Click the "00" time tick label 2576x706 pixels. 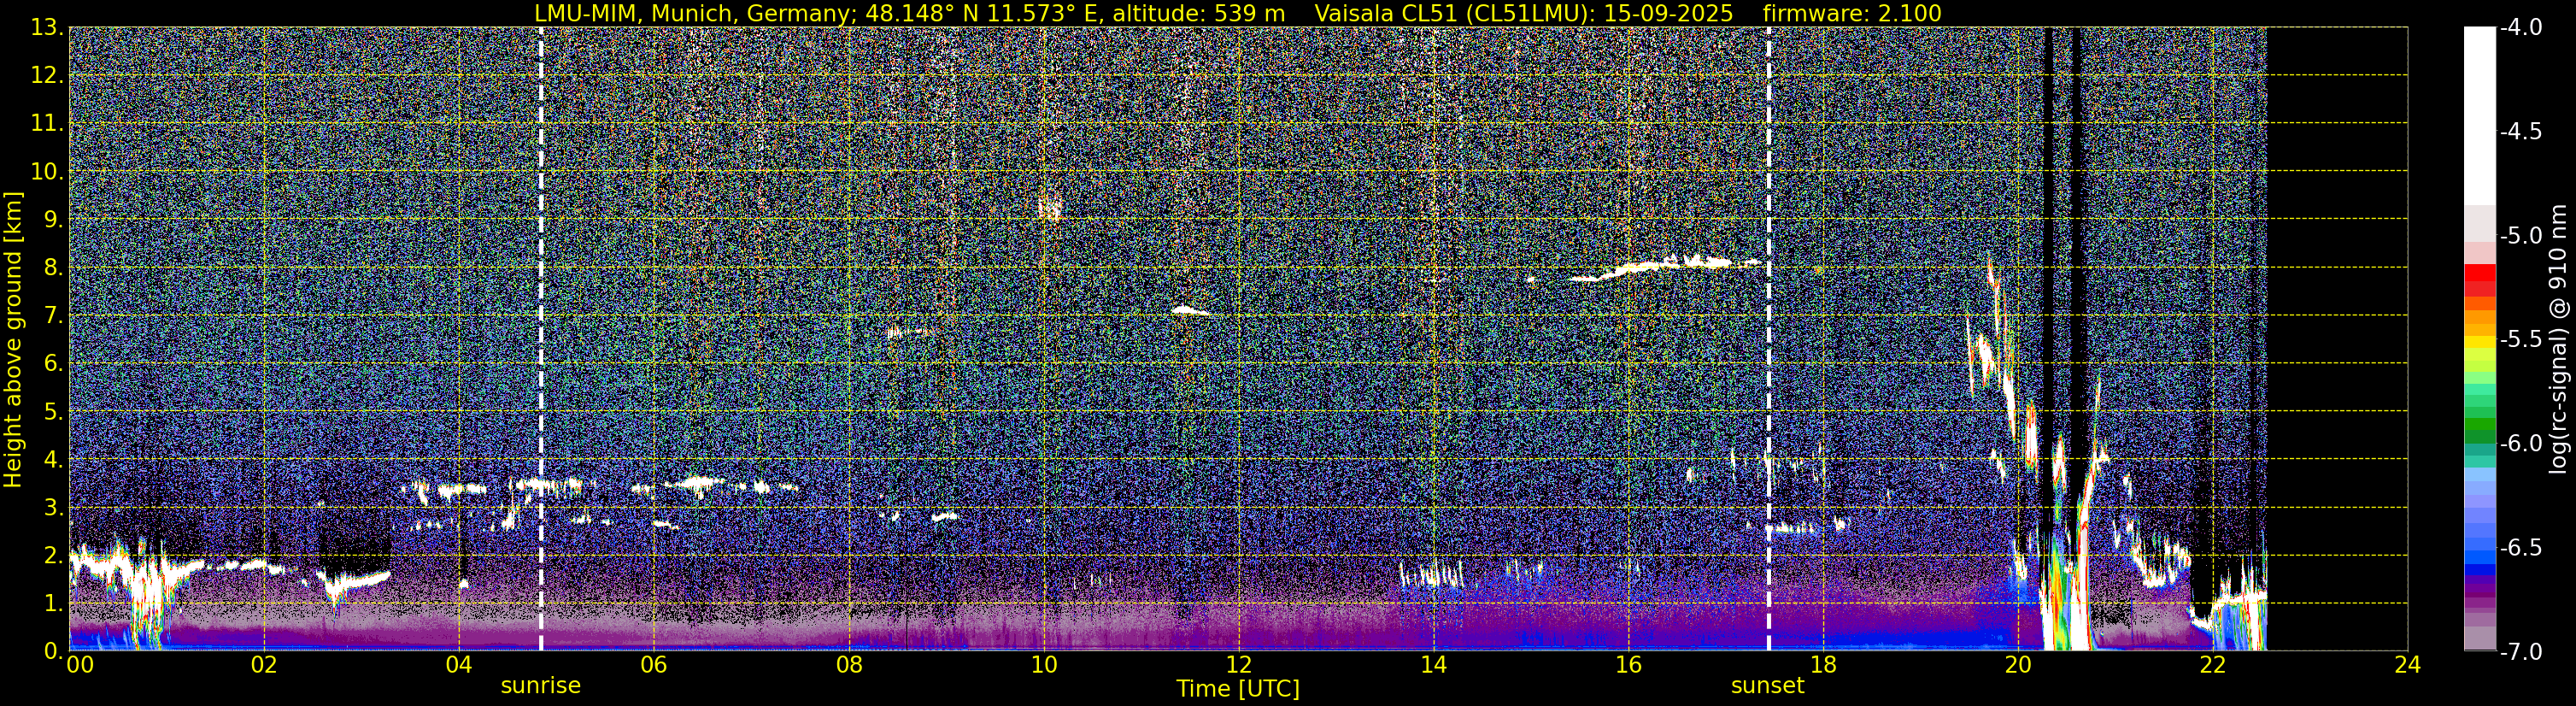80,665
